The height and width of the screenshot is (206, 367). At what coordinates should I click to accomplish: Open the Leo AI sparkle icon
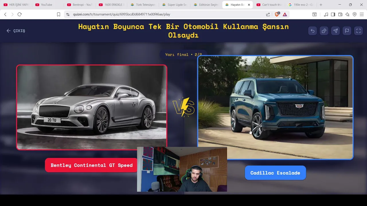348,14
